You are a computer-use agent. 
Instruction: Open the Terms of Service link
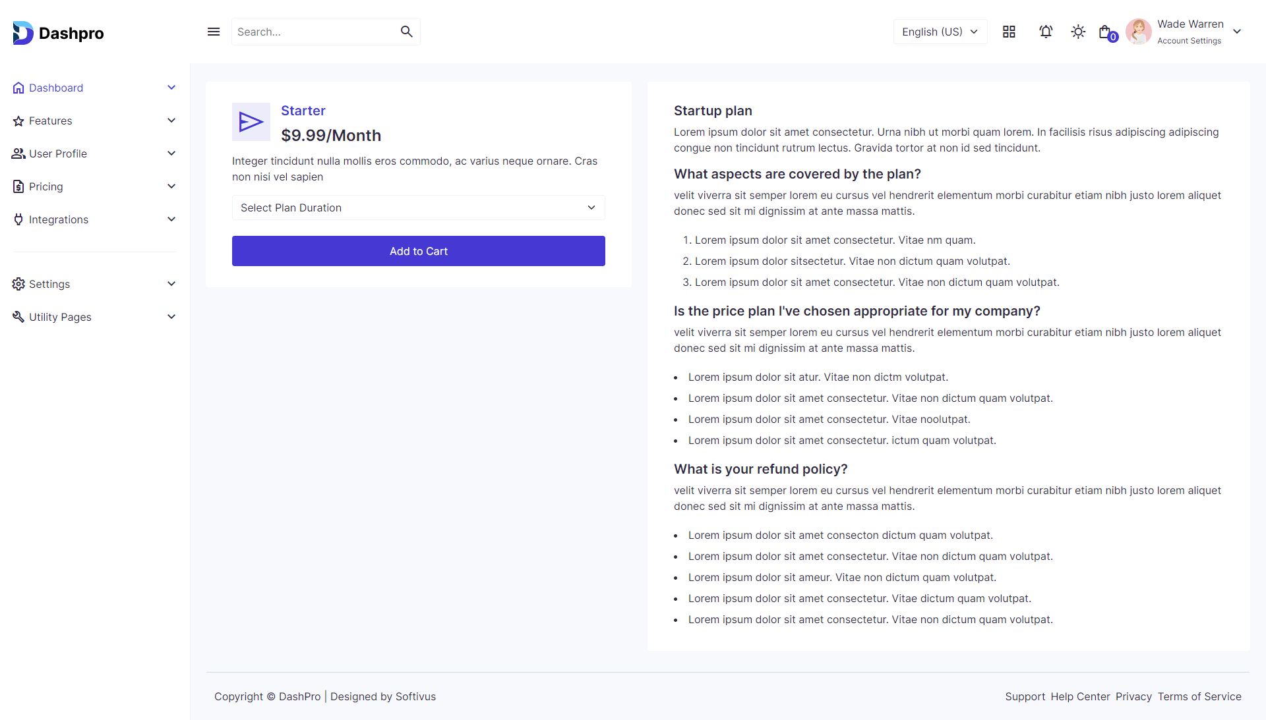[1199, 696]
